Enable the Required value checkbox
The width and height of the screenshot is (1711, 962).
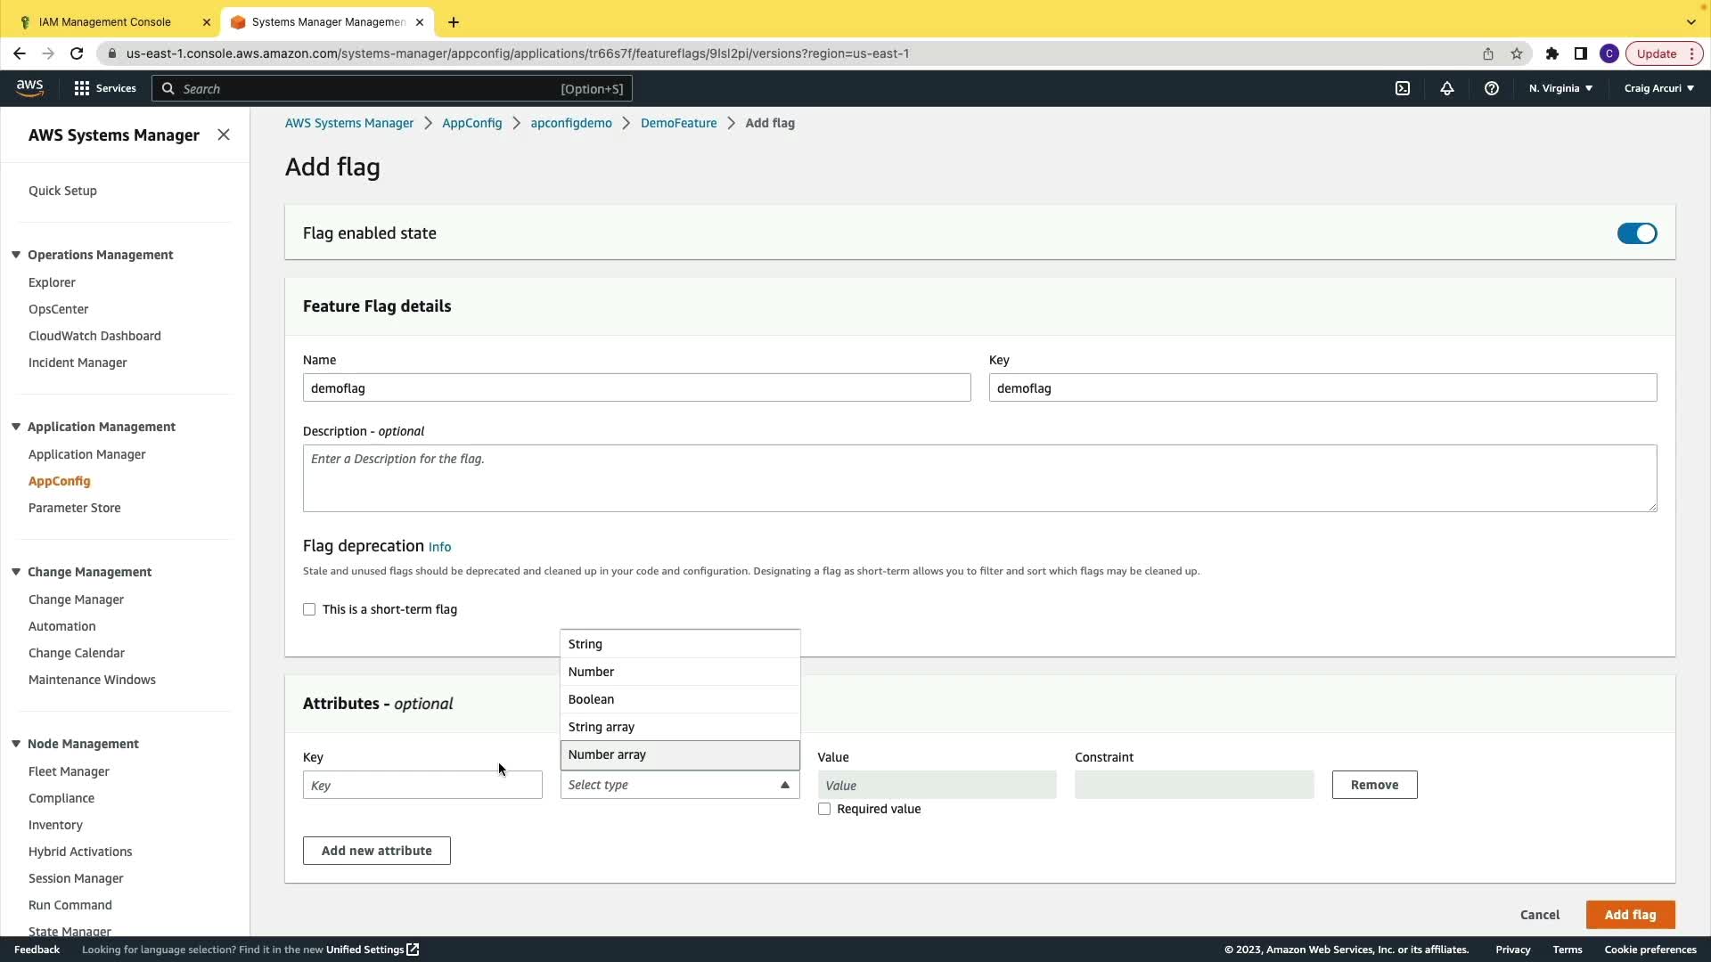(824, 809)
